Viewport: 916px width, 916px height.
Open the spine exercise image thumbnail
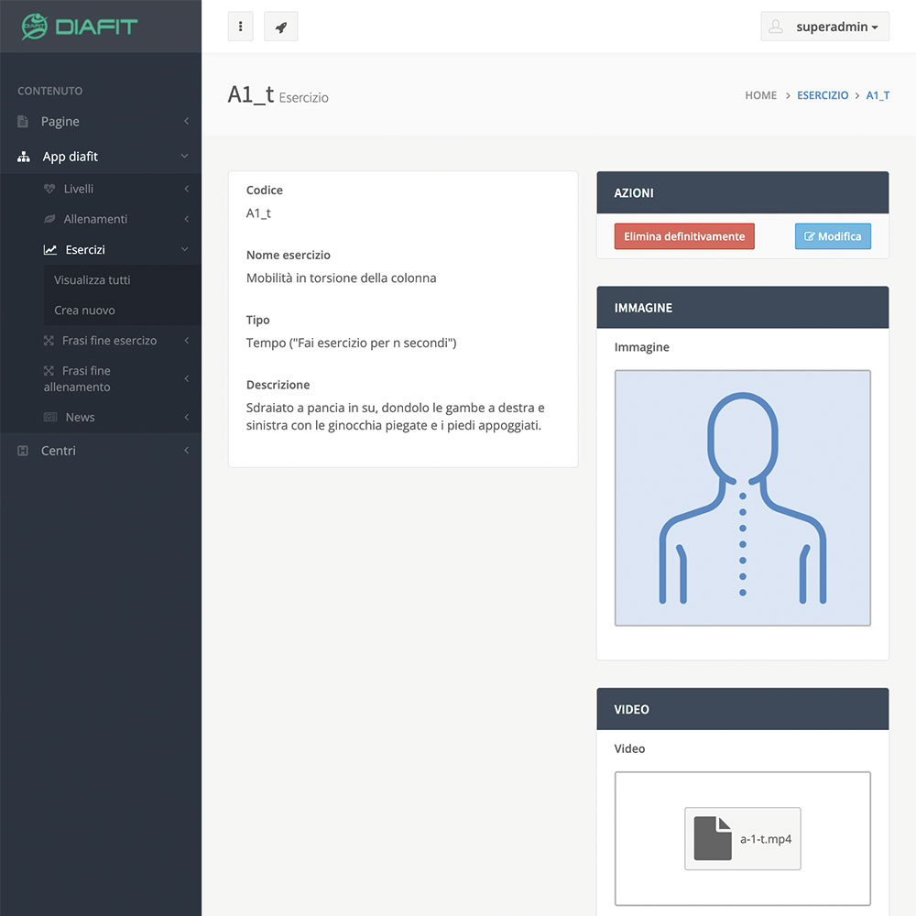click(x=742, y=497)
